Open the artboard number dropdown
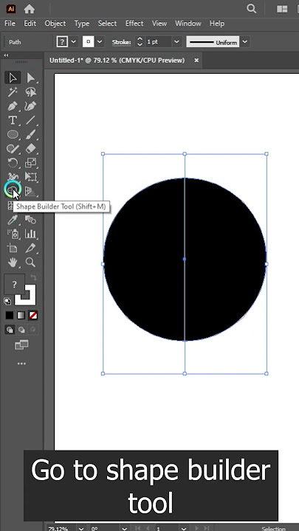Screen dimensions: 299x531 (x=185, y=528)
